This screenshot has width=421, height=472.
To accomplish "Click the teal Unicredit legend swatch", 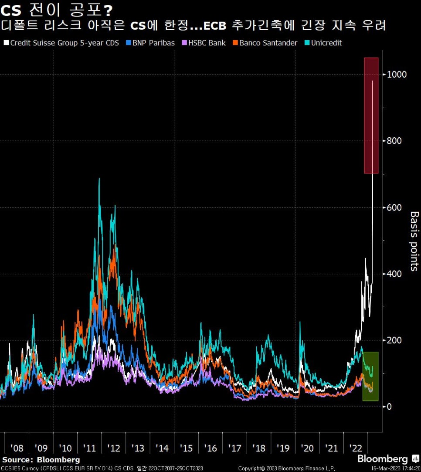I will (x=307, y=43).
